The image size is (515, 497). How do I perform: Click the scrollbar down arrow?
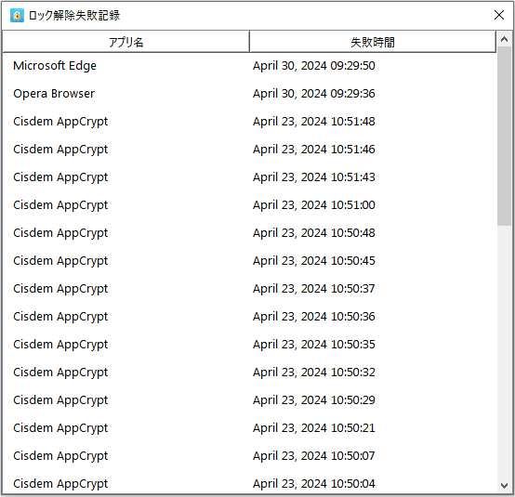coord(504,485)
